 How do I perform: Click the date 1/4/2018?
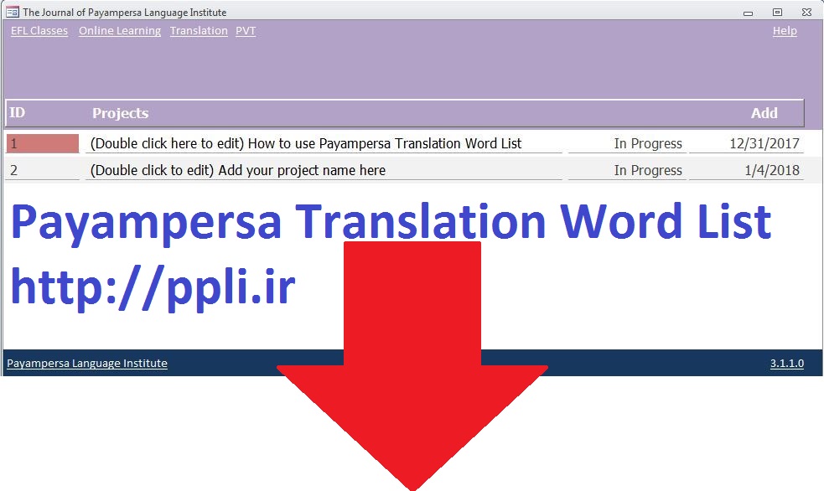coord(746,170)
